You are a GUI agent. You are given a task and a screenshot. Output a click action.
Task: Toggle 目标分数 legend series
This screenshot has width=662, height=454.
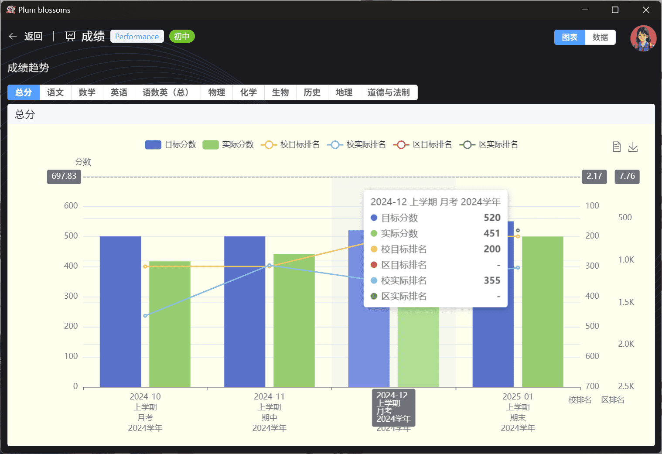[171, 145]
